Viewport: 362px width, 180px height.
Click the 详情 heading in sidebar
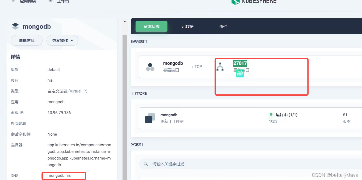click(x=15, y=57)
